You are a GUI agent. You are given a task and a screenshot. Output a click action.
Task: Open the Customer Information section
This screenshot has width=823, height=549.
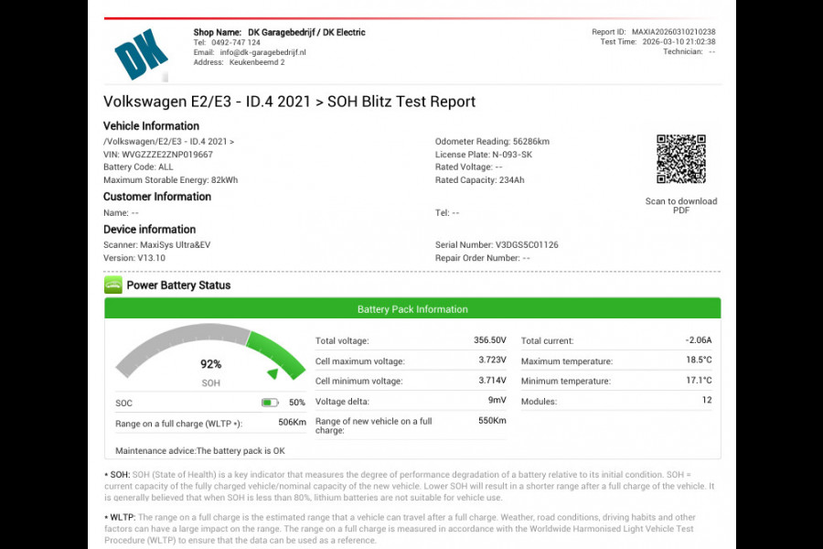click(158, 196)
